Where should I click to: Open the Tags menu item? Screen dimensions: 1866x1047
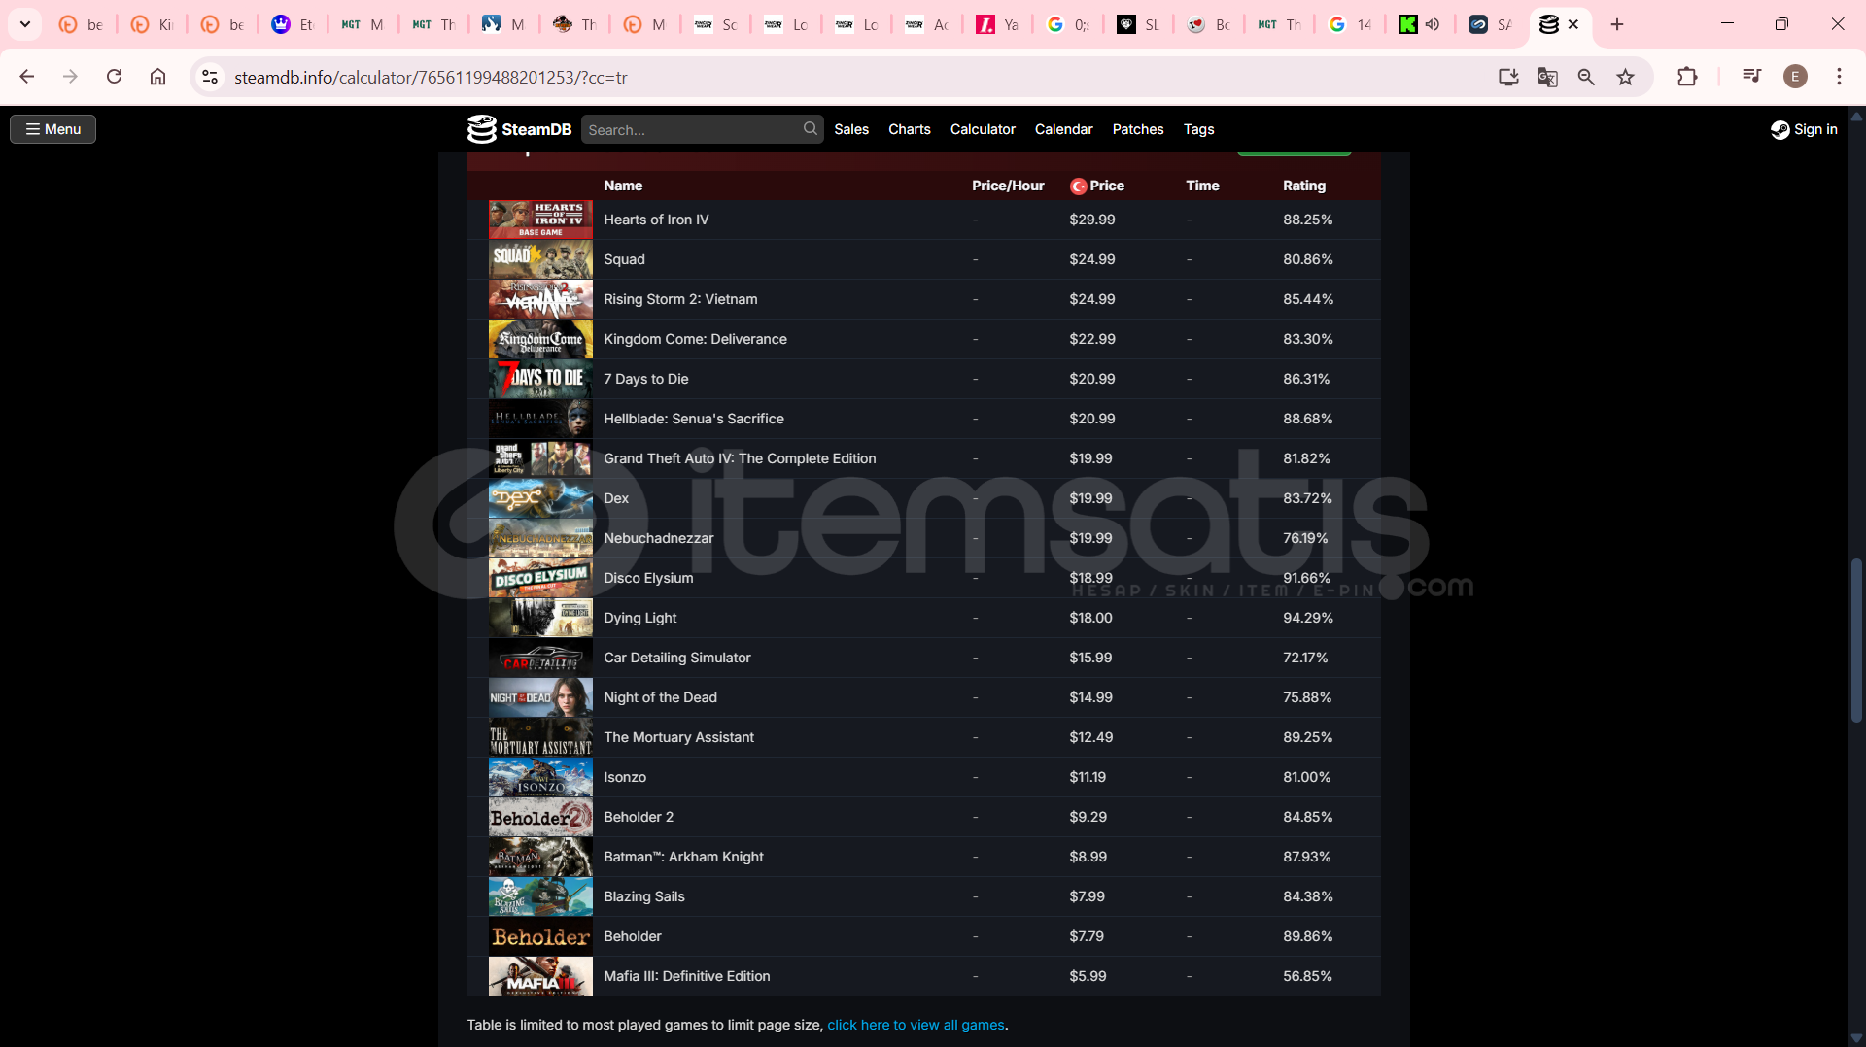(1198, 129)
